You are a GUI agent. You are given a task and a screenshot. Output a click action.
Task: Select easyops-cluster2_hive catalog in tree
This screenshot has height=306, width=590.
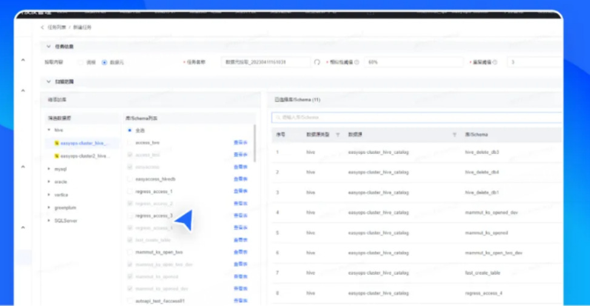(85, 156)
